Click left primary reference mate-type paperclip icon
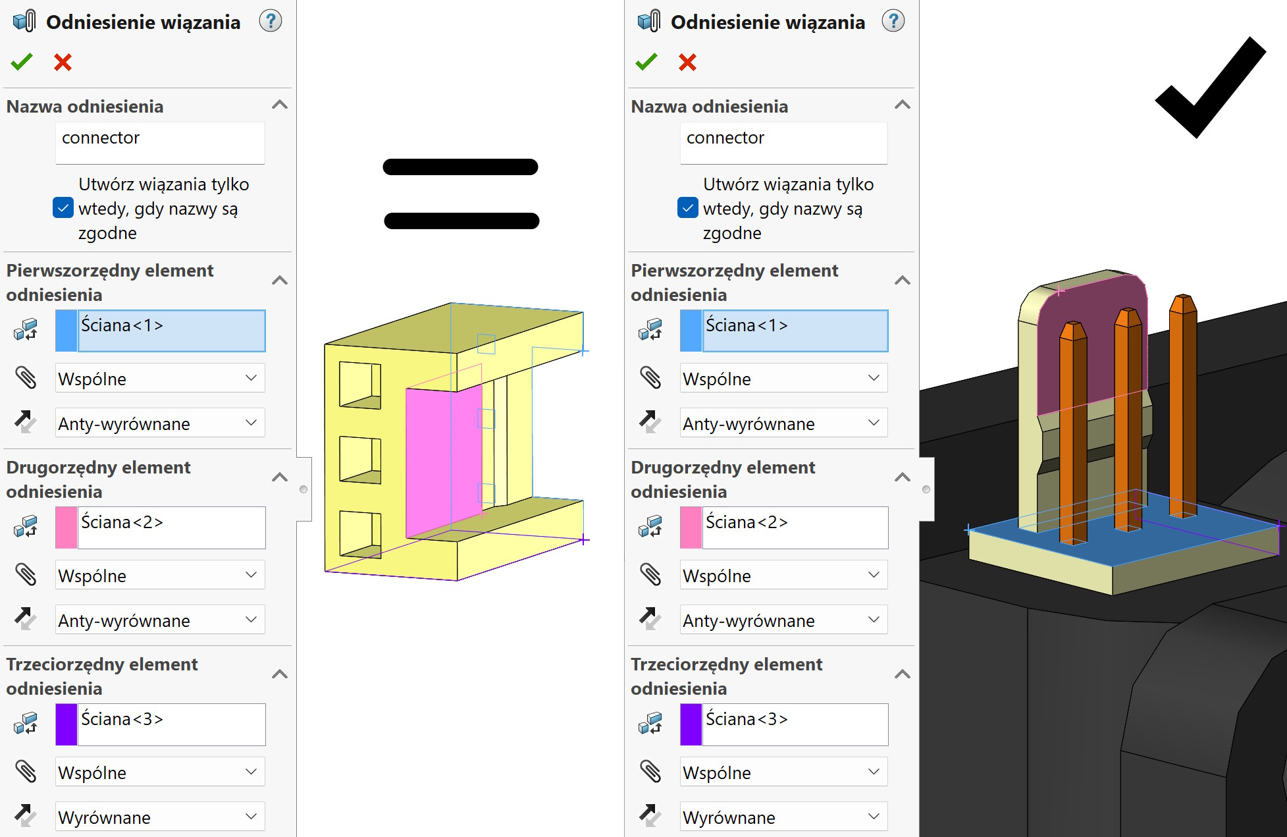Image resolution: width=1287 pixels, height=837 pixels. click(26, 378)
